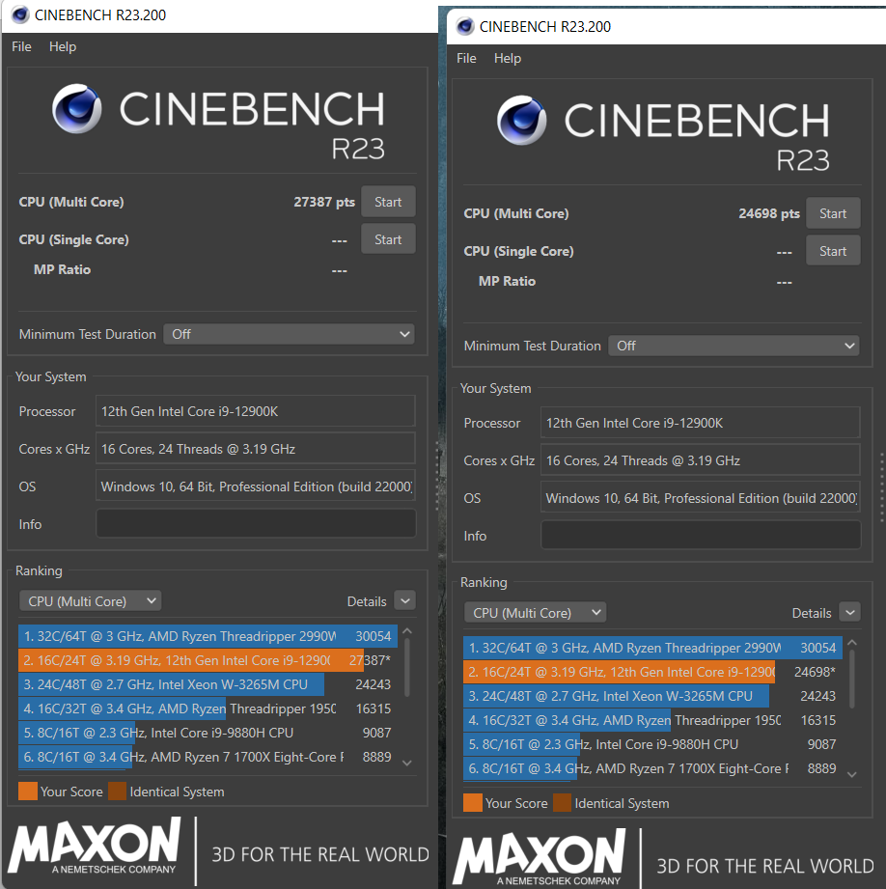
Task: Open Help menu in right window
Action: [x=508, y=58]
